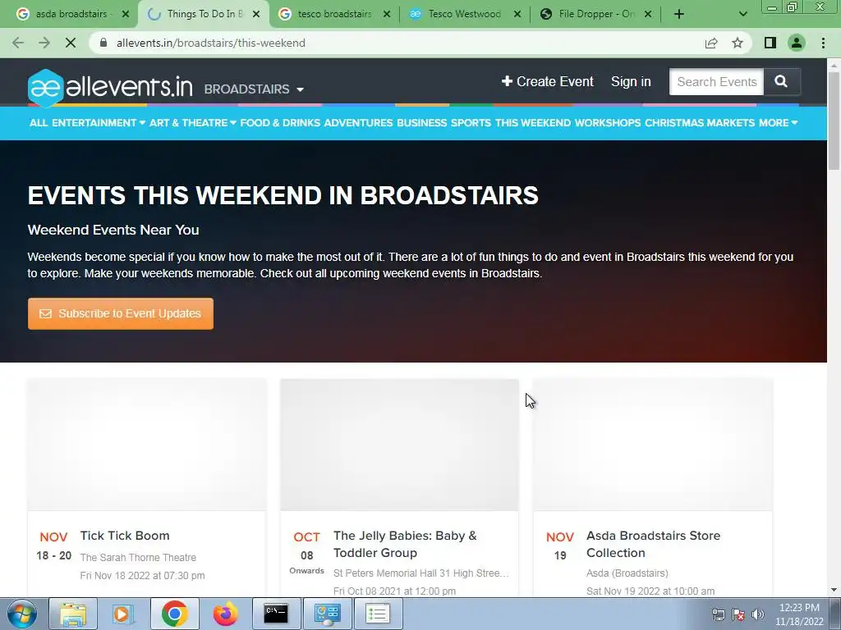Image resolution: width=841 pixels, height=630 pixels.
Task: Click Create Event button
Action: pos(548,81)
